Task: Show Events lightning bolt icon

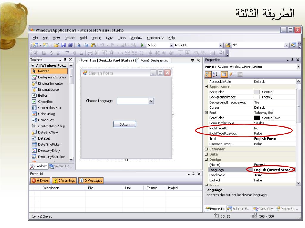Action: point(231,75)
